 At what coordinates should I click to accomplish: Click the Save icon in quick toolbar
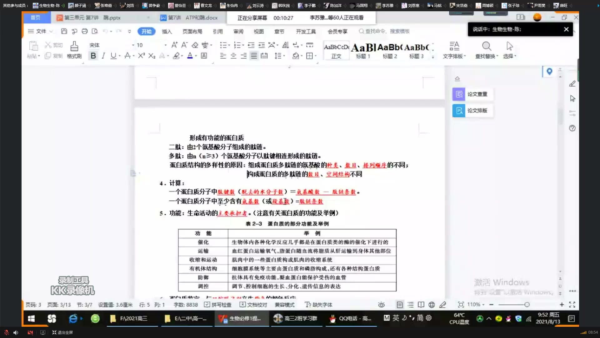(x=64, y=31)
